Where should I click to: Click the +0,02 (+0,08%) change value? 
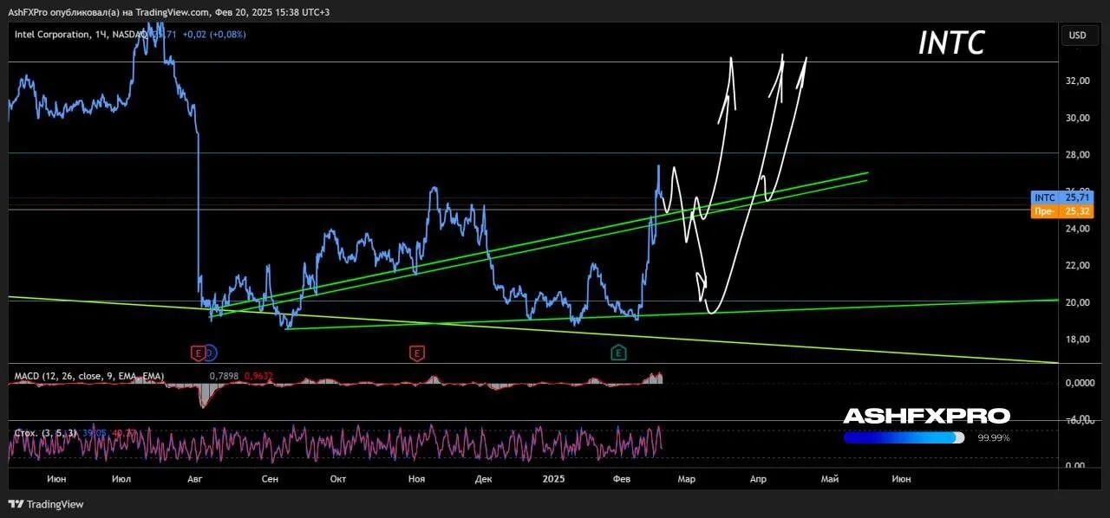pos(214,35)
